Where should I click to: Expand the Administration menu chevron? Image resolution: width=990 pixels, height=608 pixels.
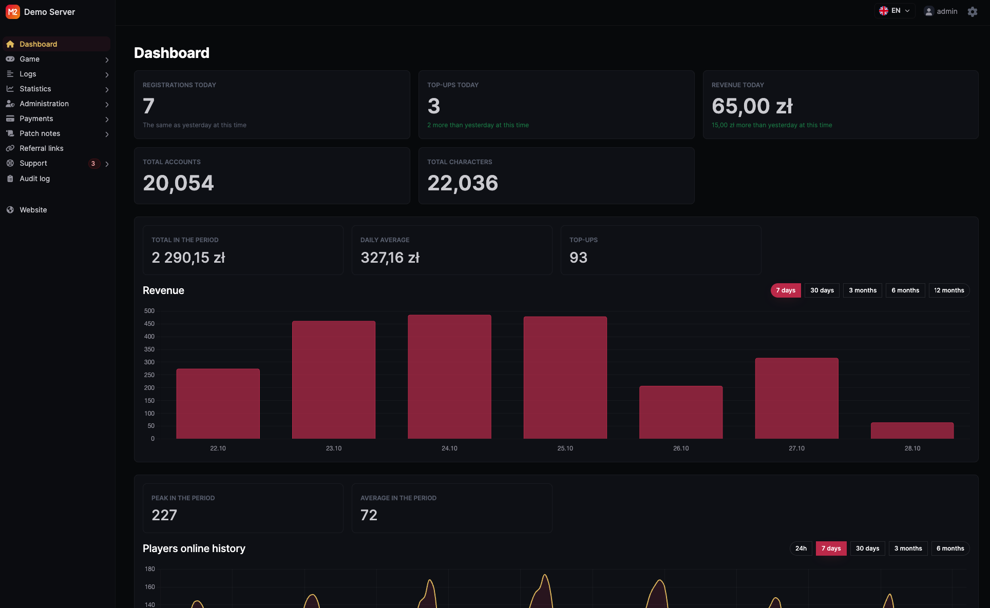pyautogui.click(x=107, y=104)
